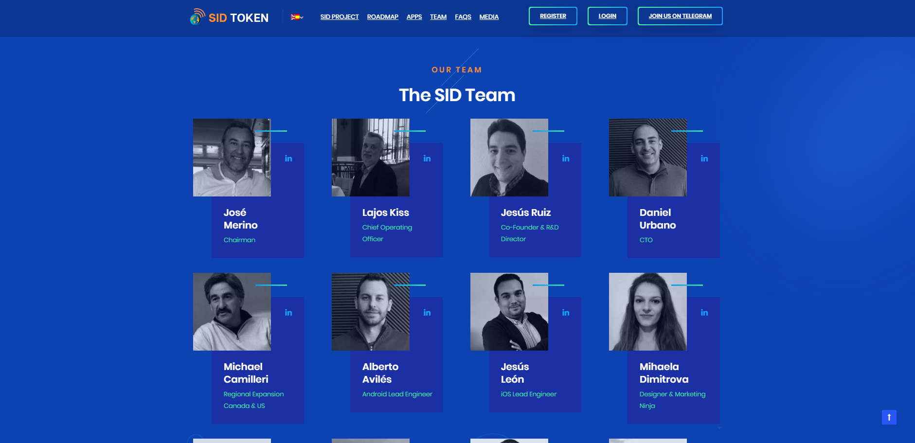This screenshot has width=915, height=443.
Task: Go to the Roadmap menu item
Action: (382, 17)
